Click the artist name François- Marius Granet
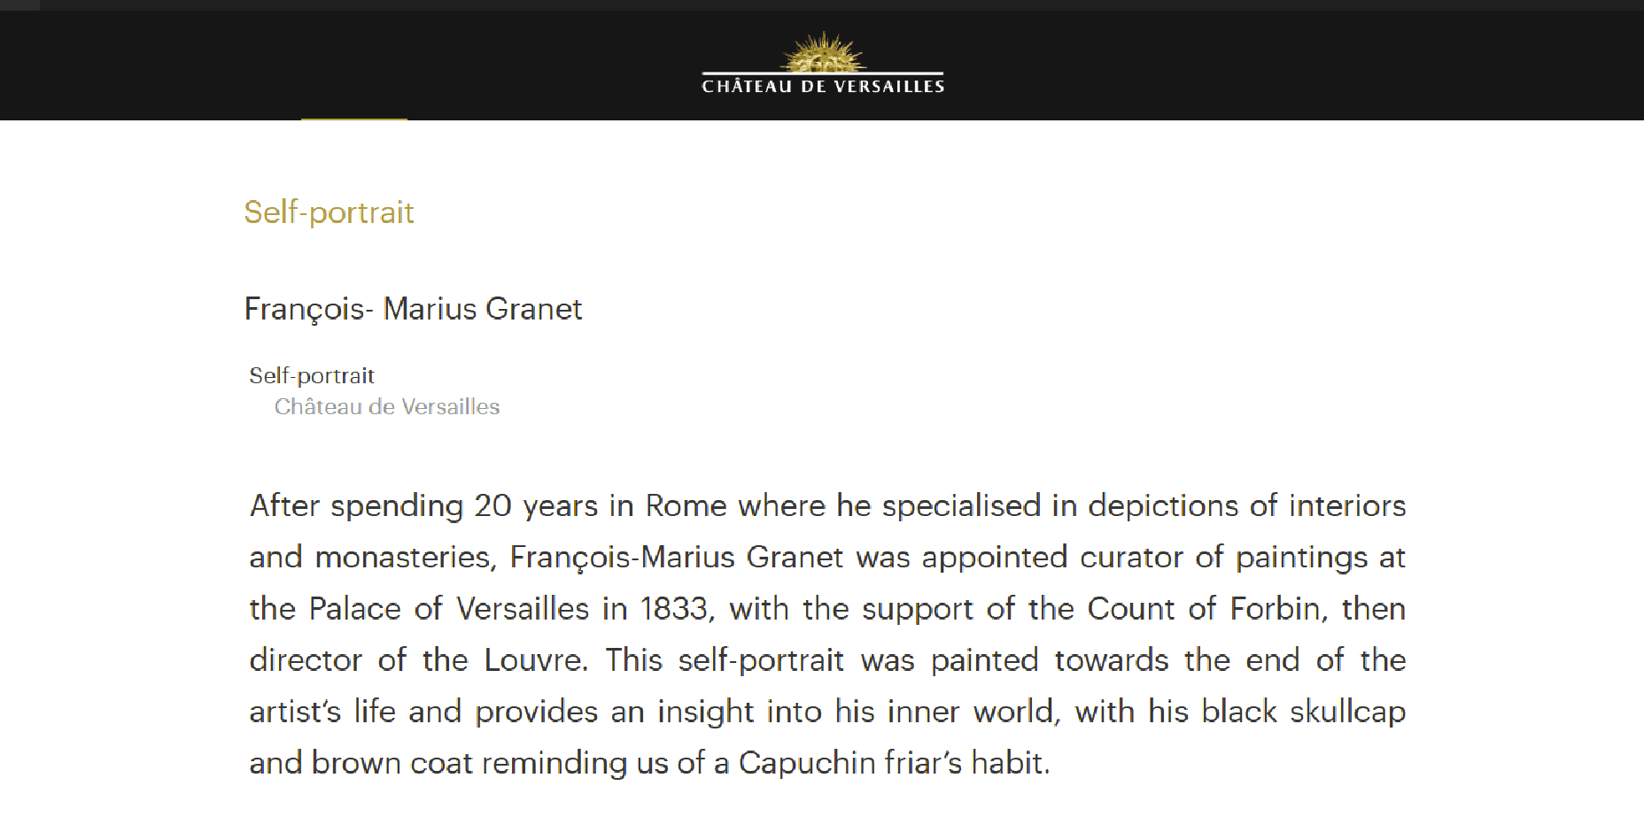This screenshot has width=1644, height=832. (x=413, y=309)
